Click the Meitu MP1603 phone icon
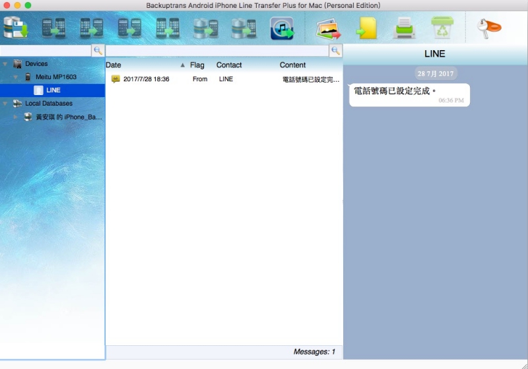The image size is (528, 369). 28,77
